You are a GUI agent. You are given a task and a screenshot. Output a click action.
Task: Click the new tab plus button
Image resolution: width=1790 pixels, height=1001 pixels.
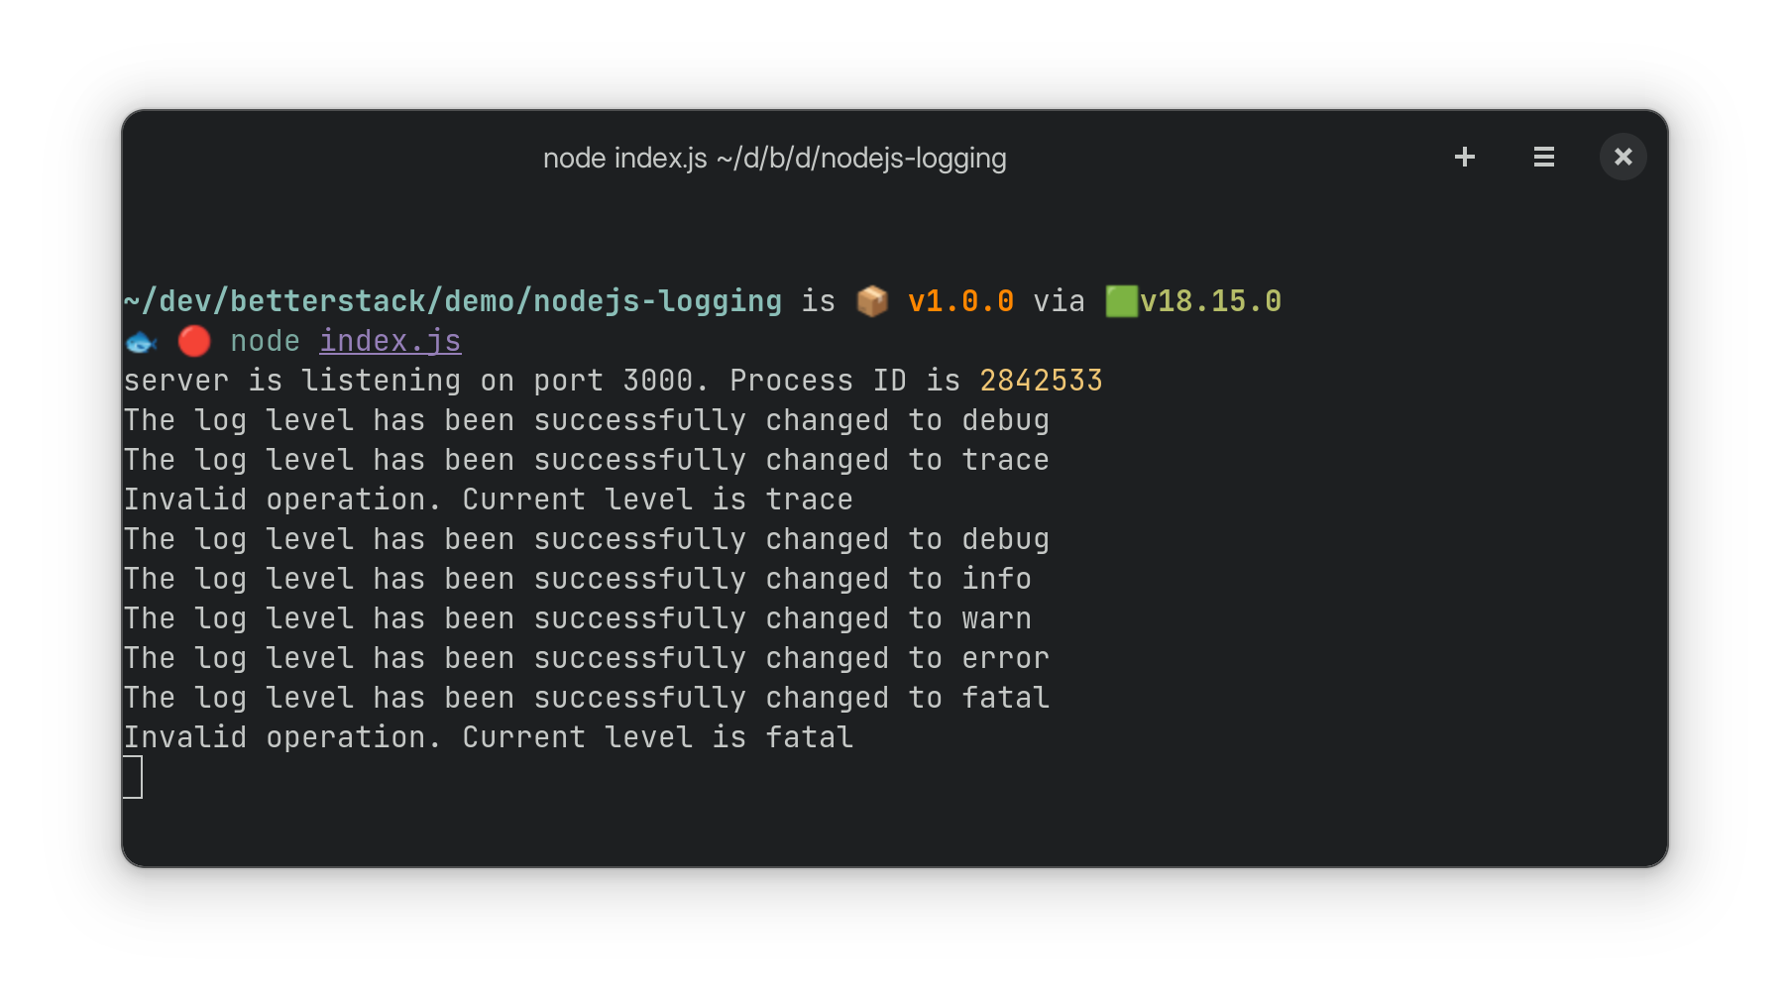(1464, 157)
